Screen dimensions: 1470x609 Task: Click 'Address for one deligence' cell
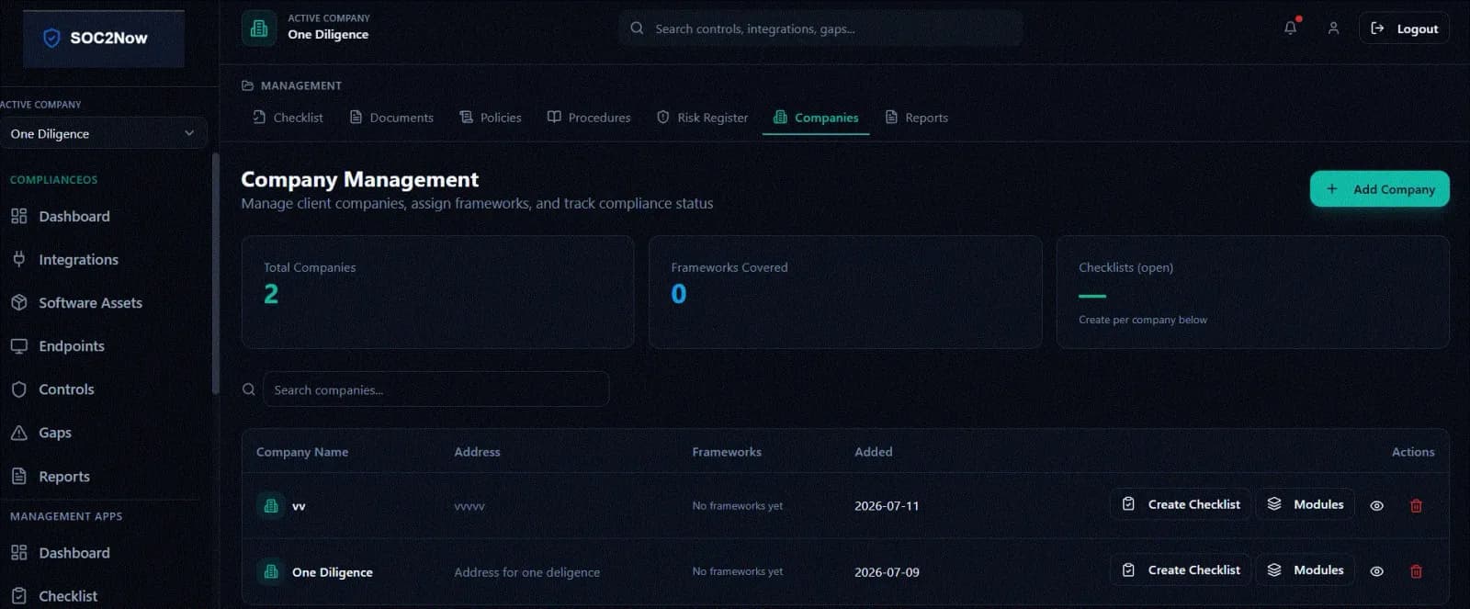pos(526,572)
